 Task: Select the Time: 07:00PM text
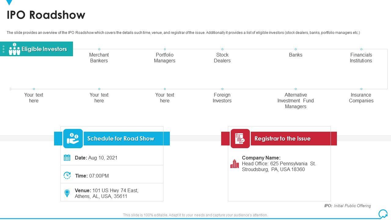92,176
